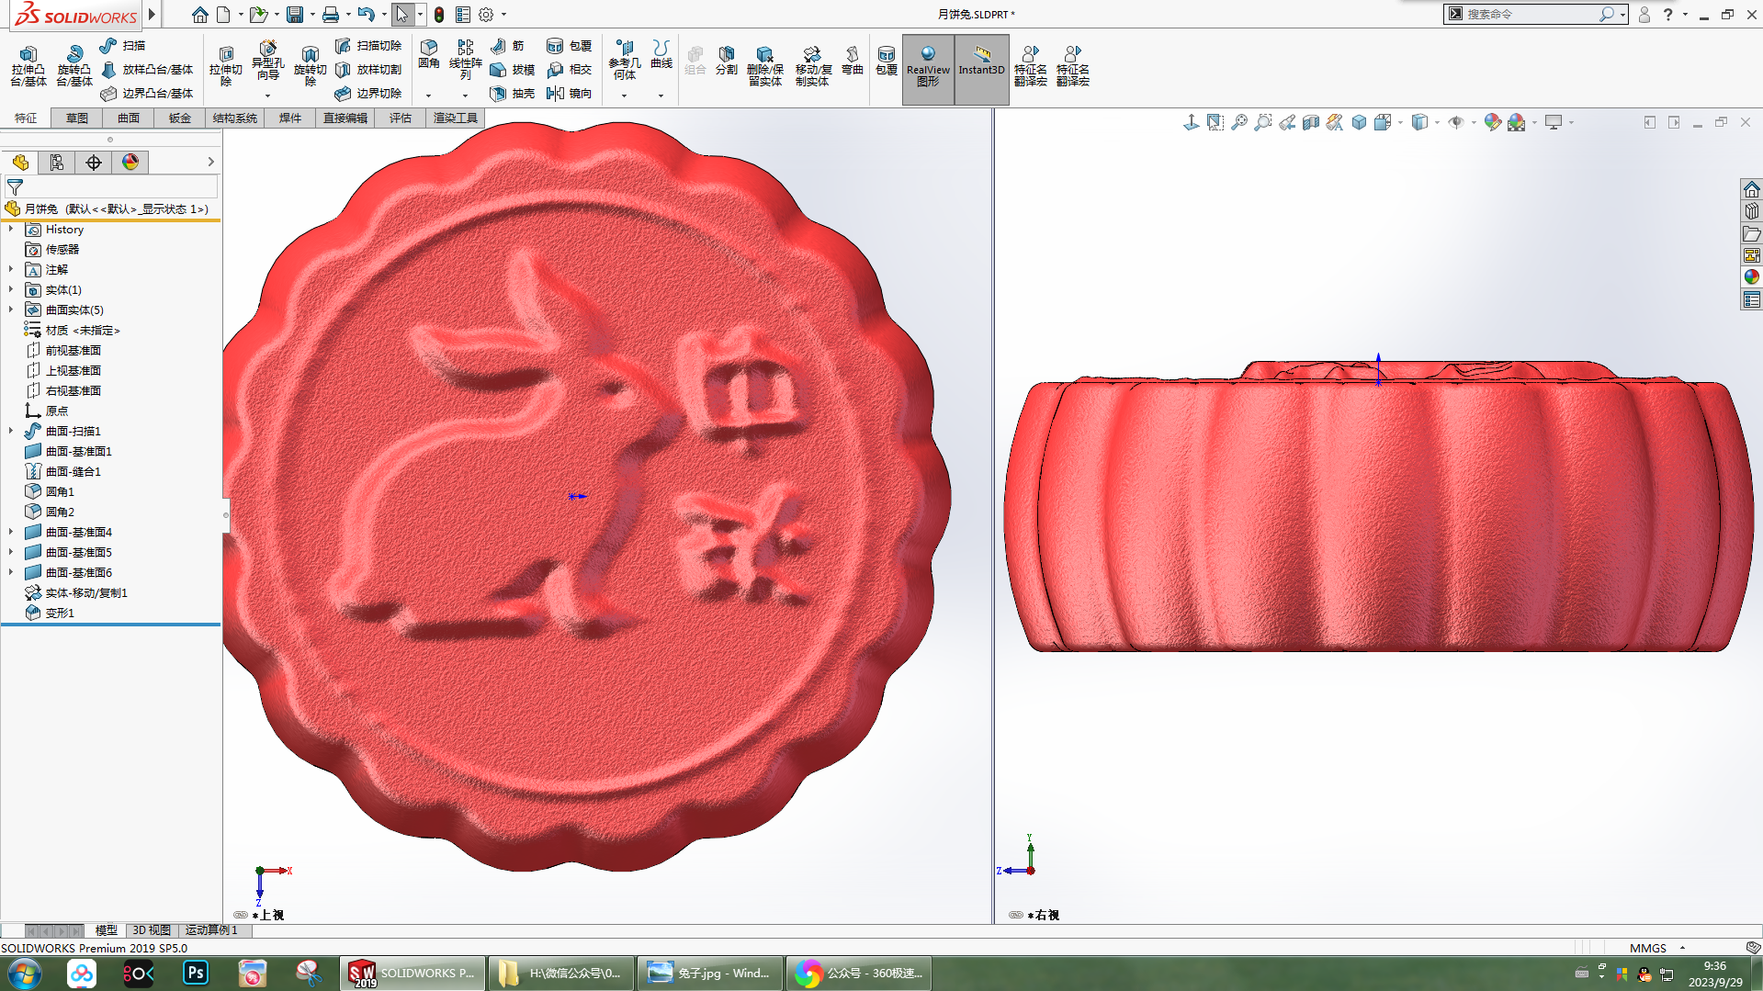This screenshot has height=991, width=1763.
Task: Select the 旋转切除 revolved cut tool
Action: tap(310, 66)
